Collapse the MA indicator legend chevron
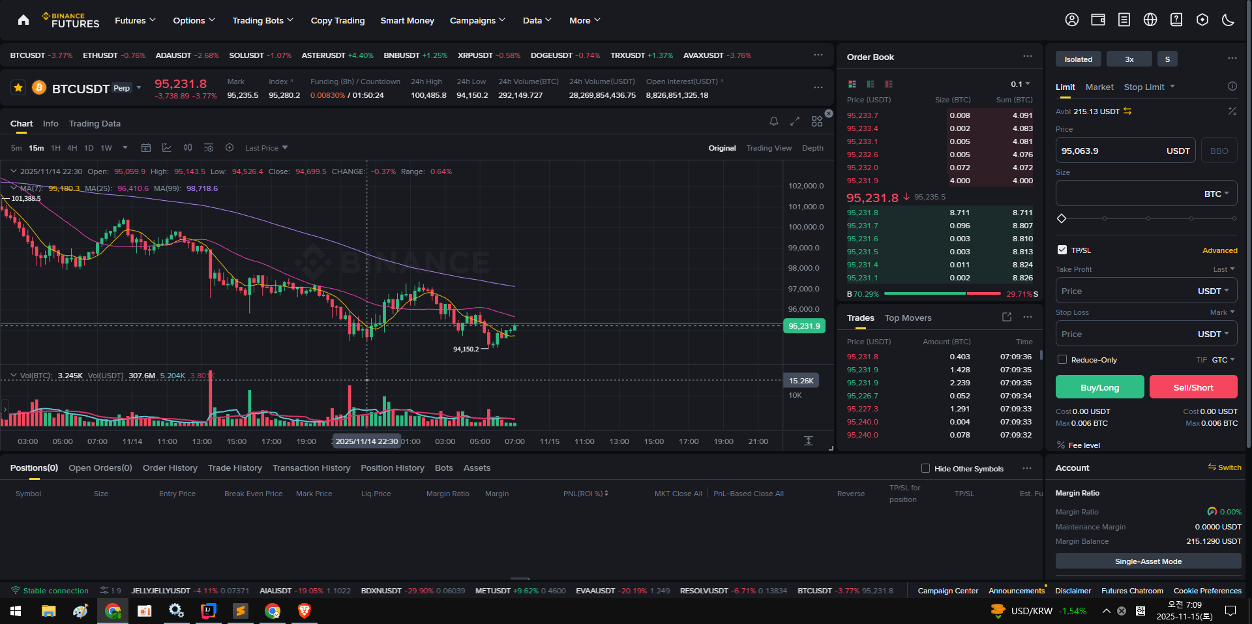This screenshot has height=624, width=1252. coord(13,188)
